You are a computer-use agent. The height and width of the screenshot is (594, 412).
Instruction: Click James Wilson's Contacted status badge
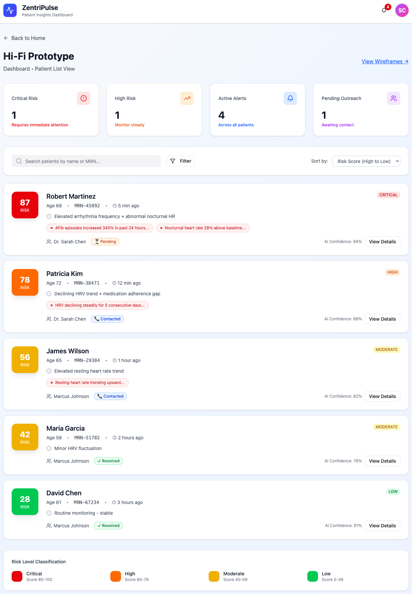110,396
